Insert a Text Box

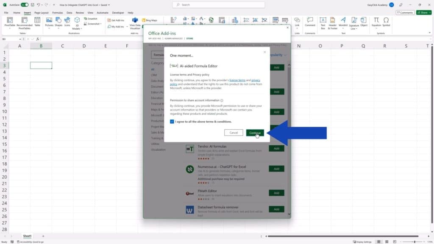[x=323, y=23]
